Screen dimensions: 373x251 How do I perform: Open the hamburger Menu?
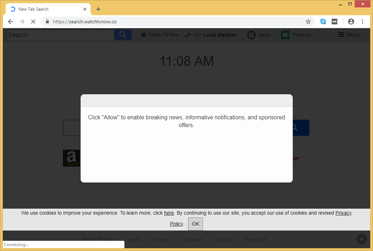click(349, 35)
